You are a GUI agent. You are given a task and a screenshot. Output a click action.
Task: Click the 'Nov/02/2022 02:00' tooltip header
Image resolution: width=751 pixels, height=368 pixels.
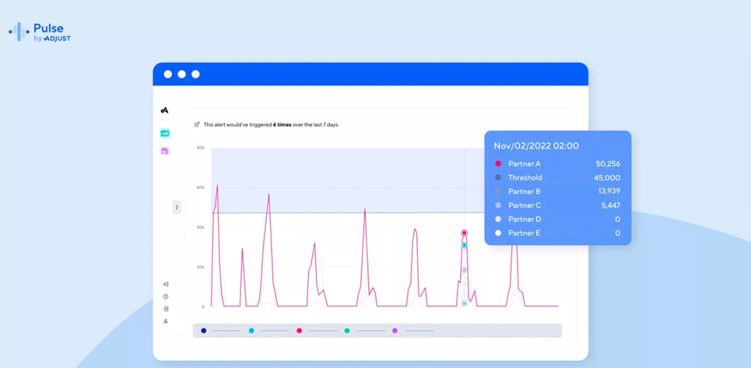pos(536,146)
